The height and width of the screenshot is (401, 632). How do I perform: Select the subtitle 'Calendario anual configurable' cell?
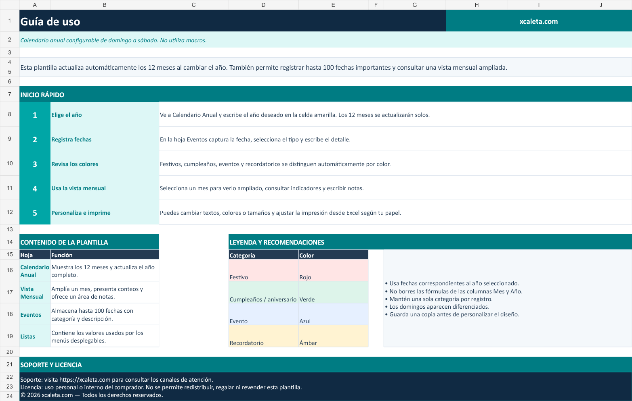(x=325, y=40)
